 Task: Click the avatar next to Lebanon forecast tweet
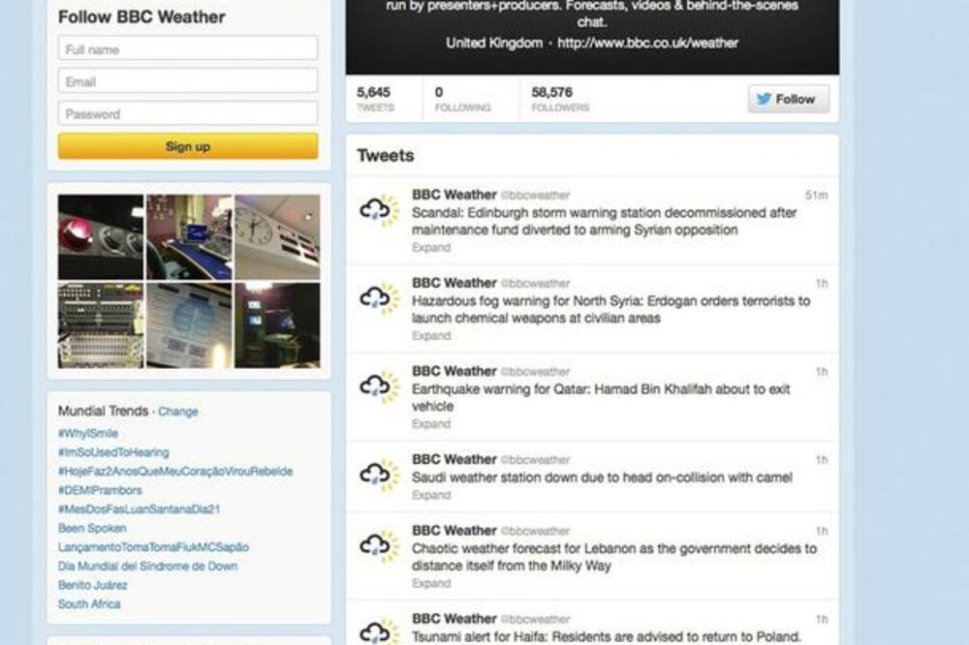pos(380,546)
